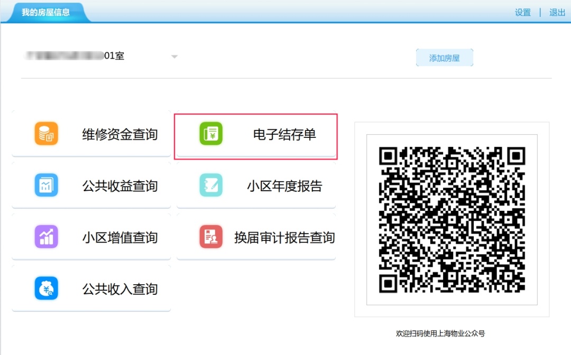Select the 公共收益查询 text label
Viewport: 571px width, 355px height.
(x=120, y=186)
